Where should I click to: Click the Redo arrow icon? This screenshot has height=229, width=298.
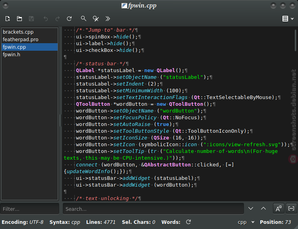pos(57,19)
